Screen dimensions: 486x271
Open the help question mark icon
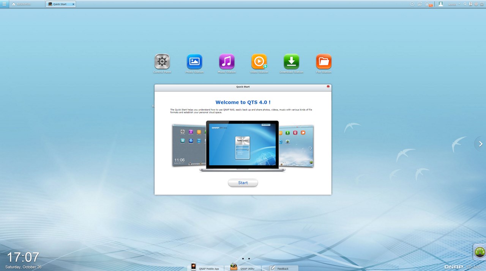[x=471, y=4]
